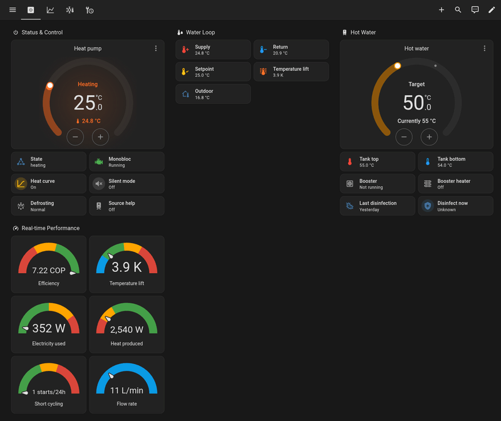Viewport: 501px width, 421px height.
Task: Decrease Heat pump target temperature
Action: (x=75, y=137)
